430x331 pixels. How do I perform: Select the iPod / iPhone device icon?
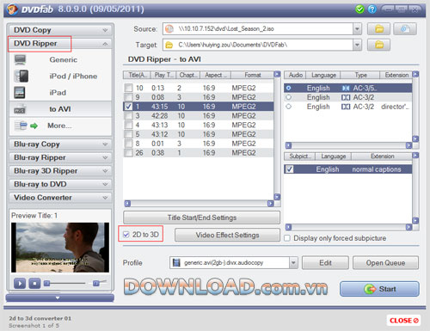(21, 77)
